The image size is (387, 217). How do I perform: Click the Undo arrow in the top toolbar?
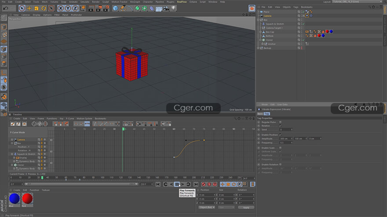pos(5,8)
